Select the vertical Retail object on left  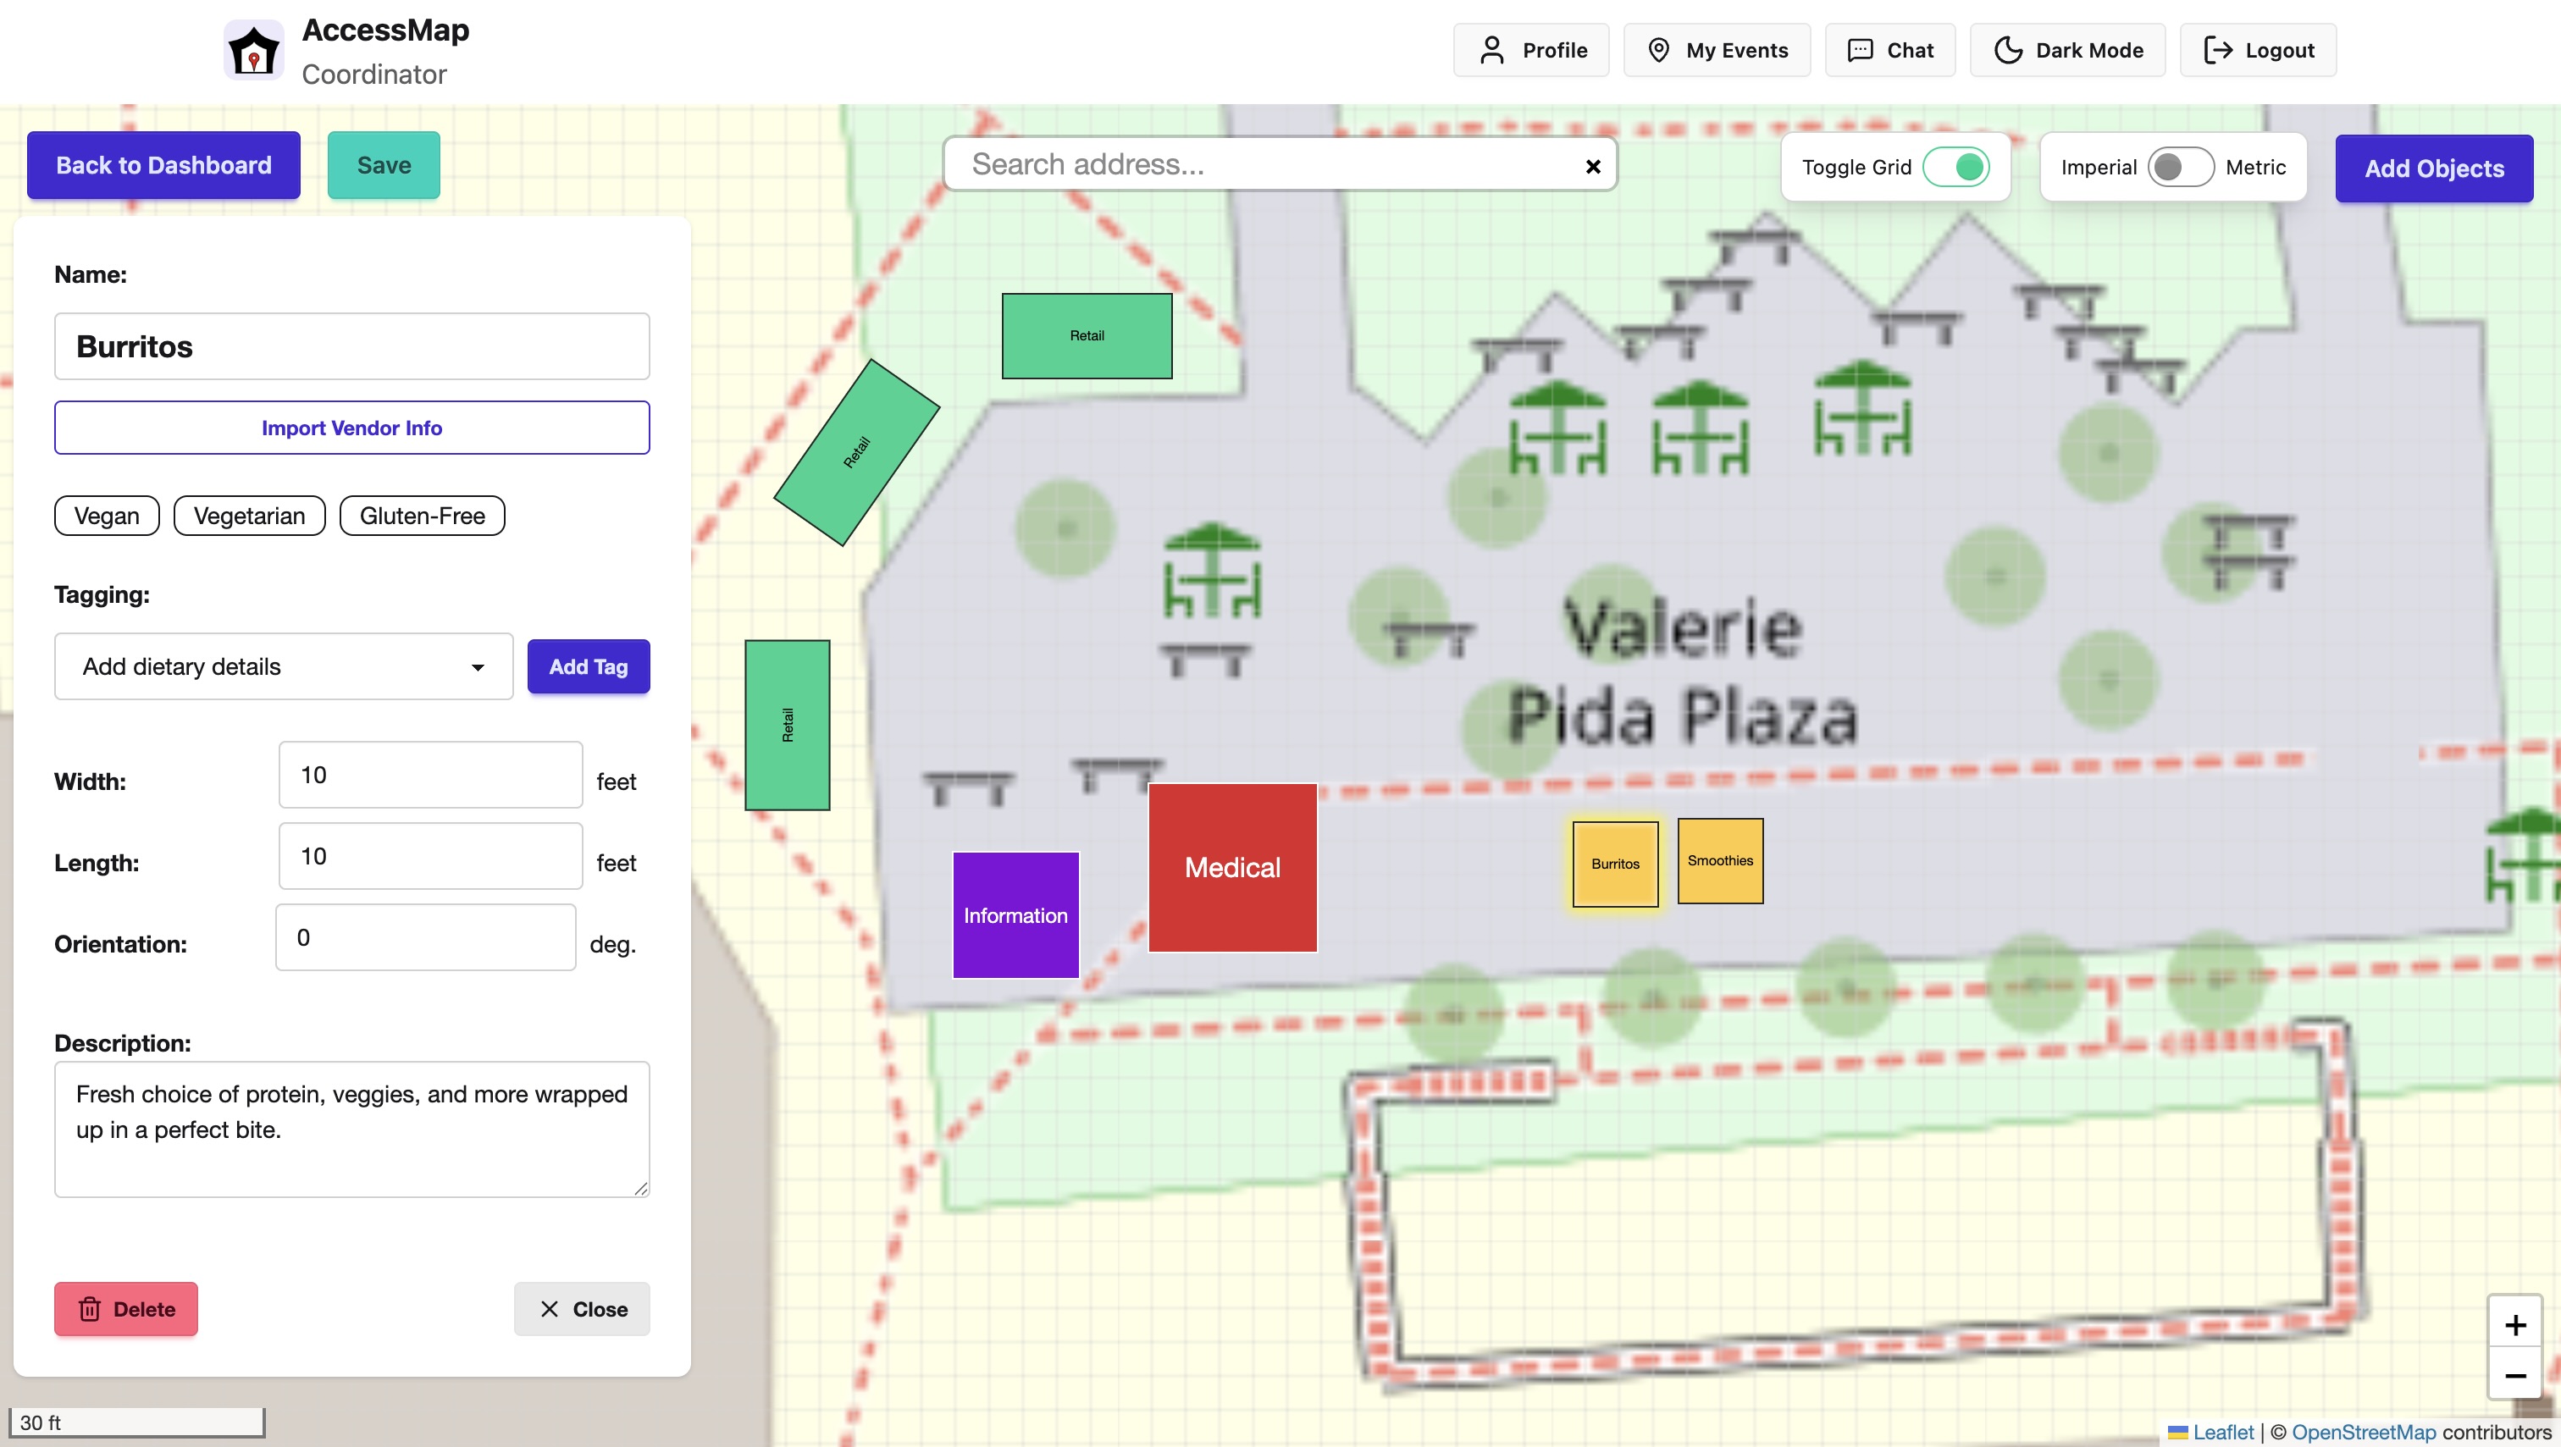(788, 725)
